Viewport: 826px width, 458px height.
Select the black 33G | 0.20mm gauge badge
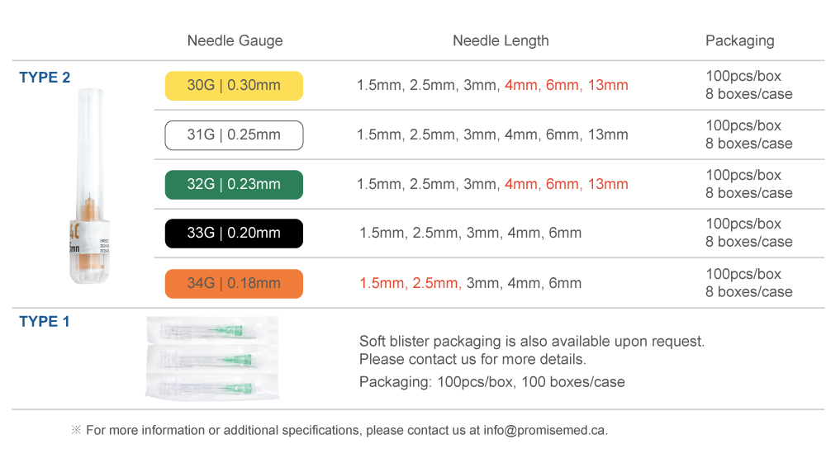(x=234, y=234)
